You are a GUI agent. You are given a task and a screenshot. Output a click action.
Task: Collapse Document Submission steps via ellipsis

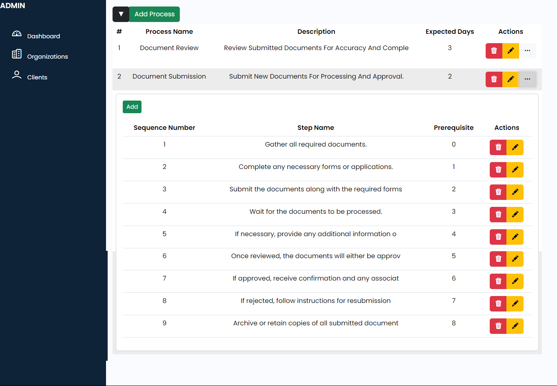click(x=527, y=79)
